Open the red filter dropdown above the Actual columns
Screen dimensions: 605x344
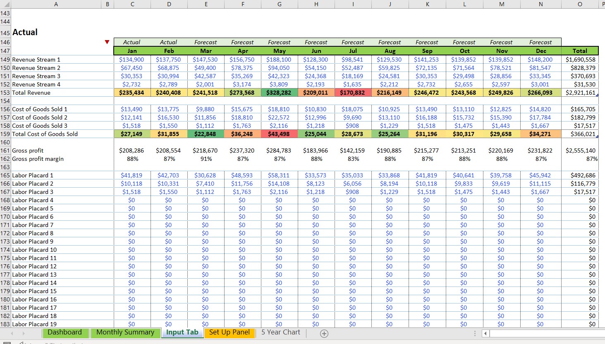pos(107,41)
